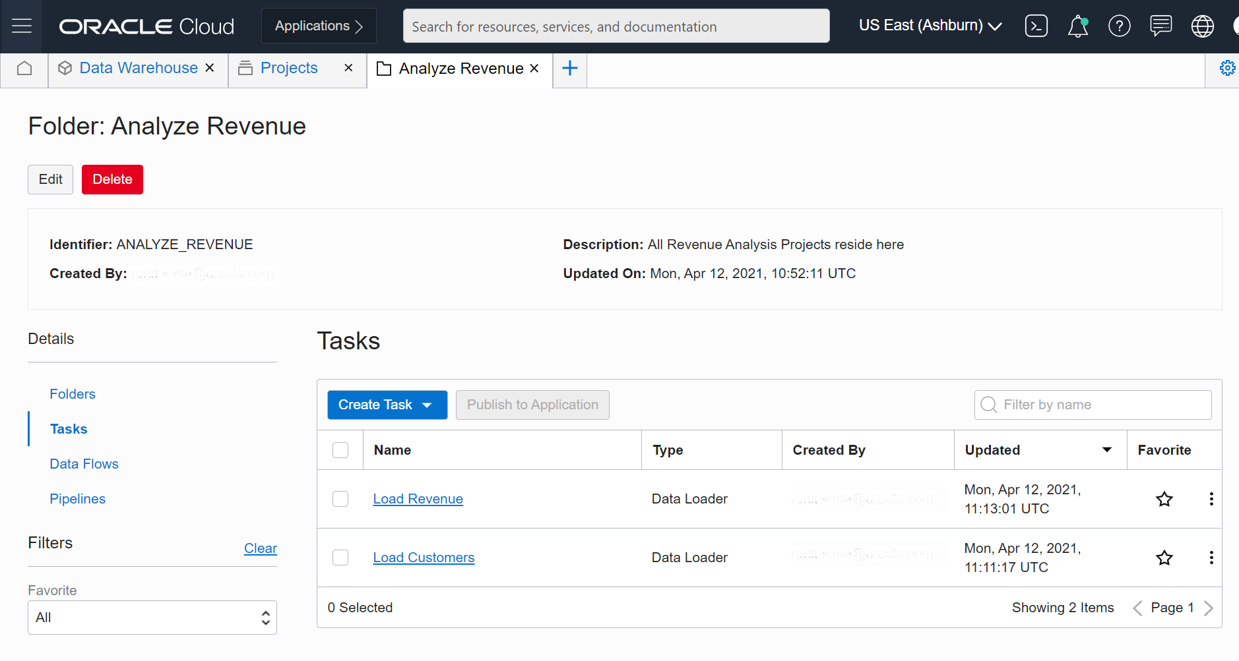Open the Data Flows section link
This screenshot has width=1239, height=661.
coord(84,464)
